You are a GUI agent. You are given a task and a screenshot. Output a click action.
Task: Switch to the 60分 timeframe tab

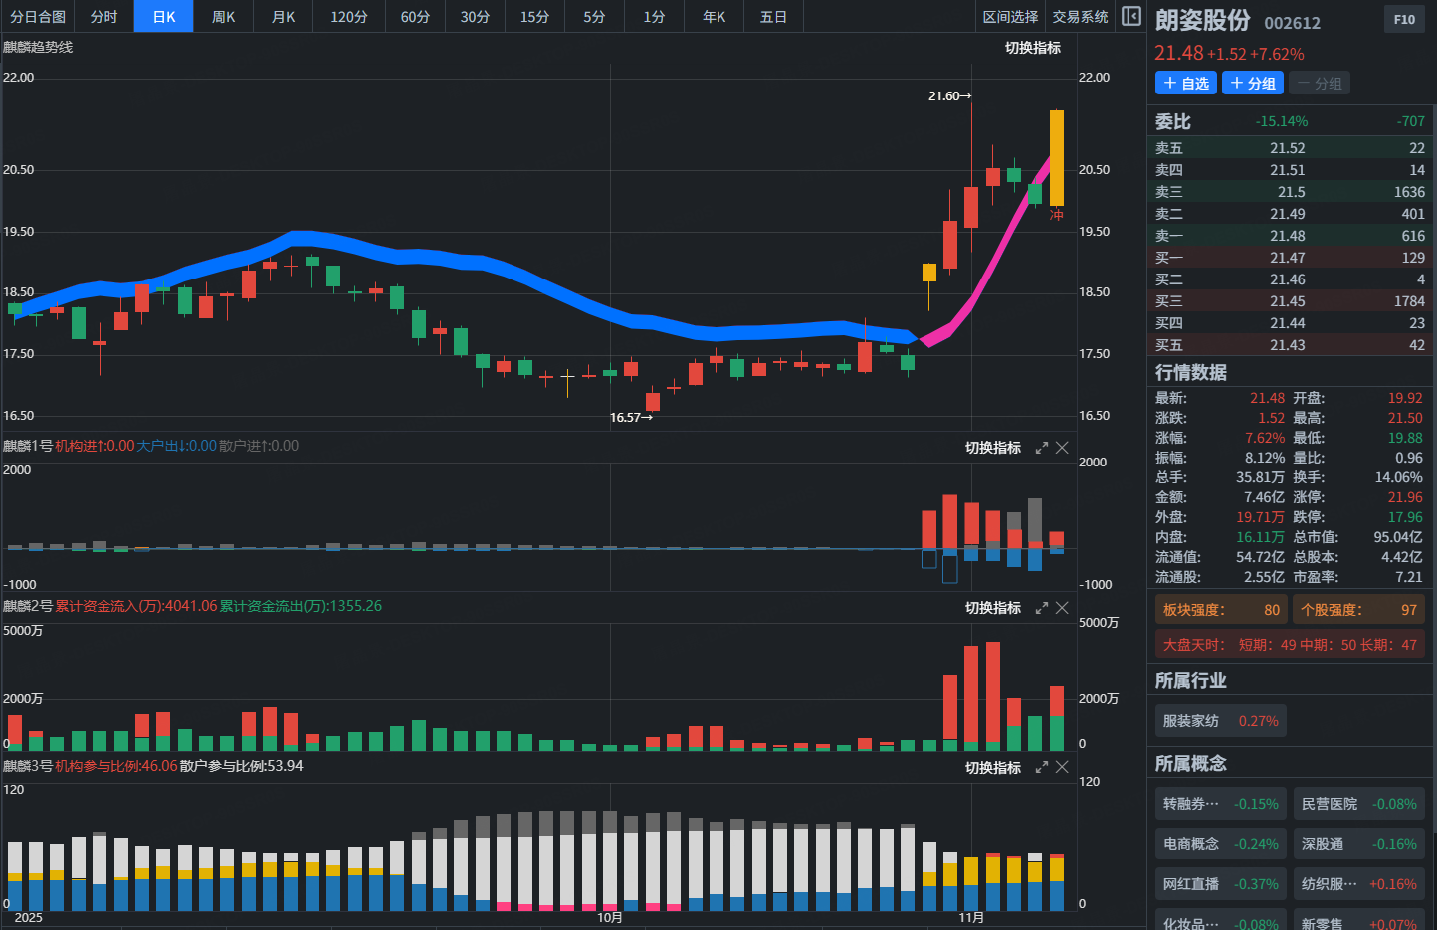pyautogui.click(x=415, y=17)
